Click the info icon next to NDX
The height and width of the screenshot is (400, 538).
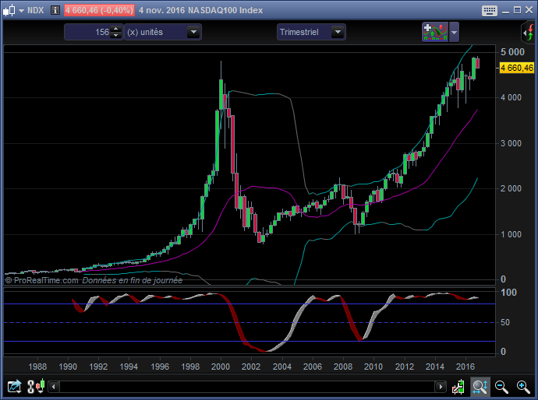pos(57,11)
